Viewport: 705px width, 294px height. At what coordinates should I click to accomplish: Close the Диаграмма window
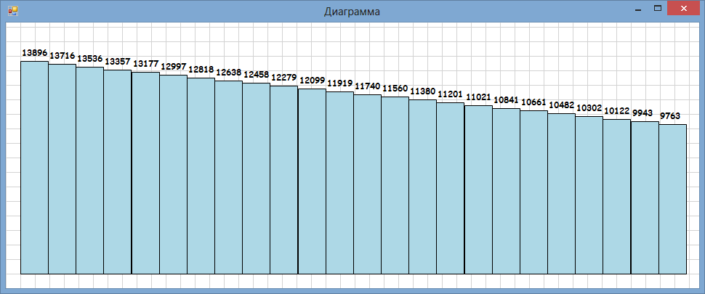[x=684, y=9]
